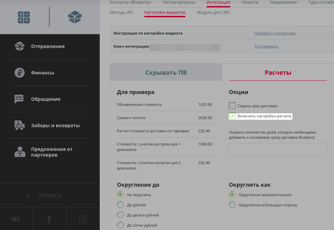The height and width of the screenshot is (230, 334).
Task: Follow the Перейти к инструкции link
Action: [275, 33]
